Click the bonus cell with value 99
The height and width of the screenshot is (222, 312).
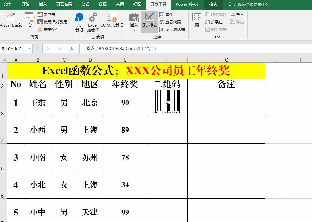pyautogui.click(x=125, y=211)
